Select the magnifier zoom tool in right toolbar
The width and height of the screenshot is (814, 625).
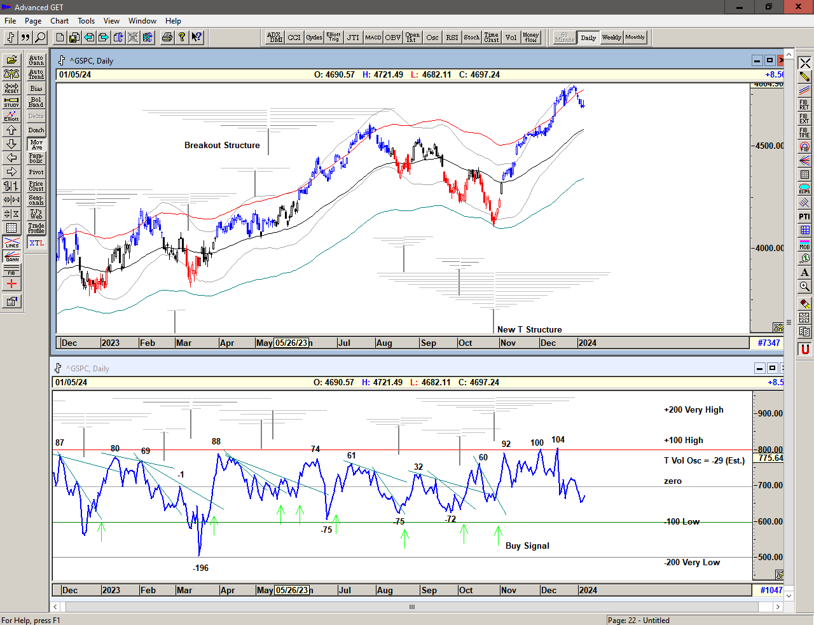click(804, 287)
